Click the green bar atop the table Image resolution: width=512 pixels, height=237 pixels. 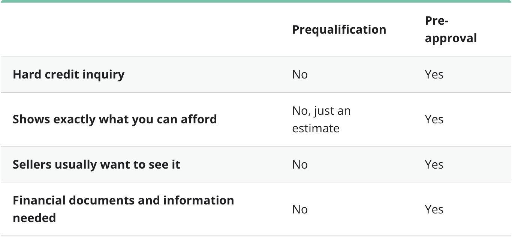(256, 1)
